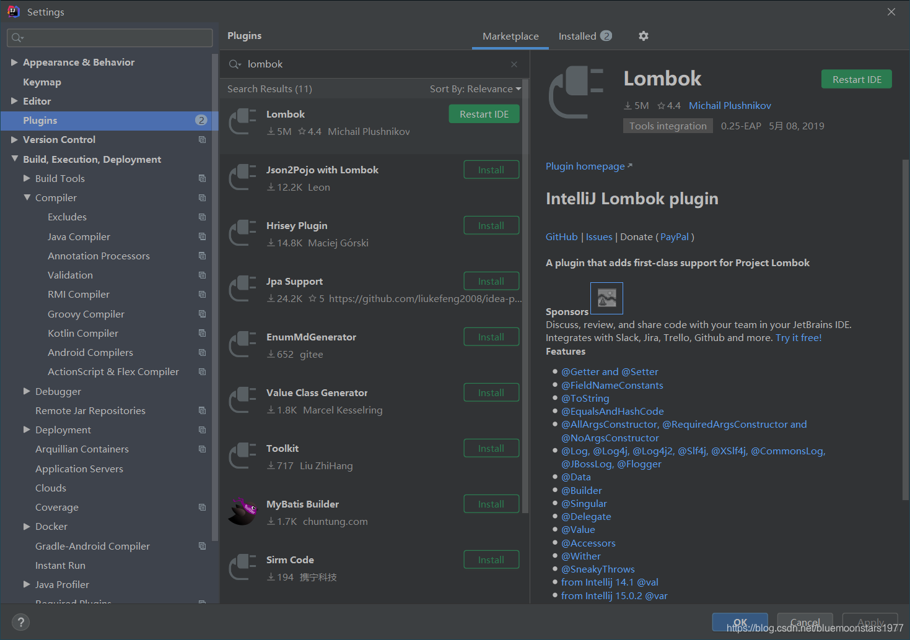910x640 pixels.
Task: Expand the Debugger node
Action: 27,391
